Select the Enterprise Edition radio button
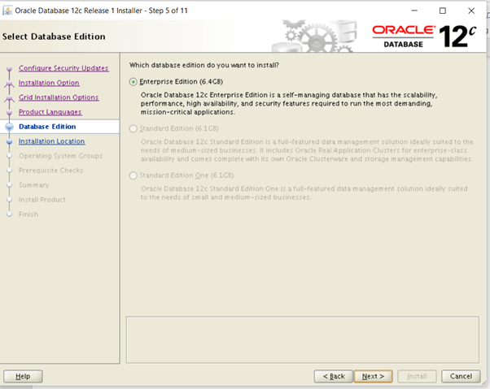 [x=134, y=82]
